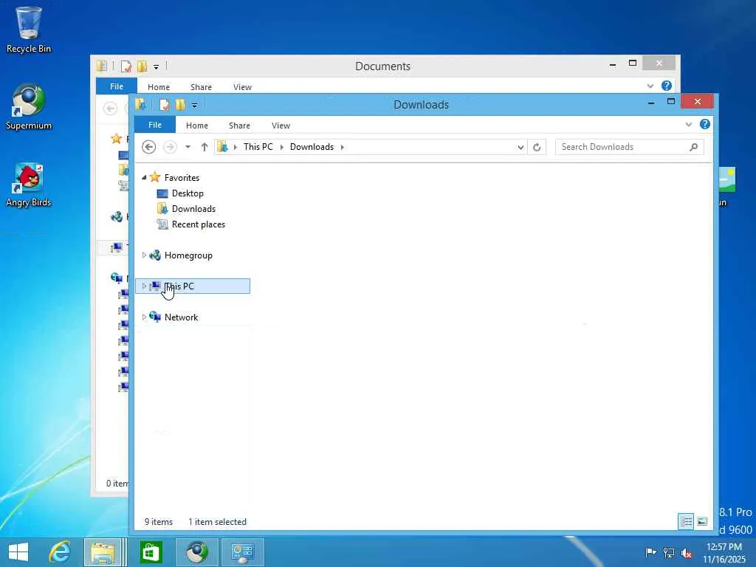
Task: Open Home tab in Downloads window
Action: point(197,126)
